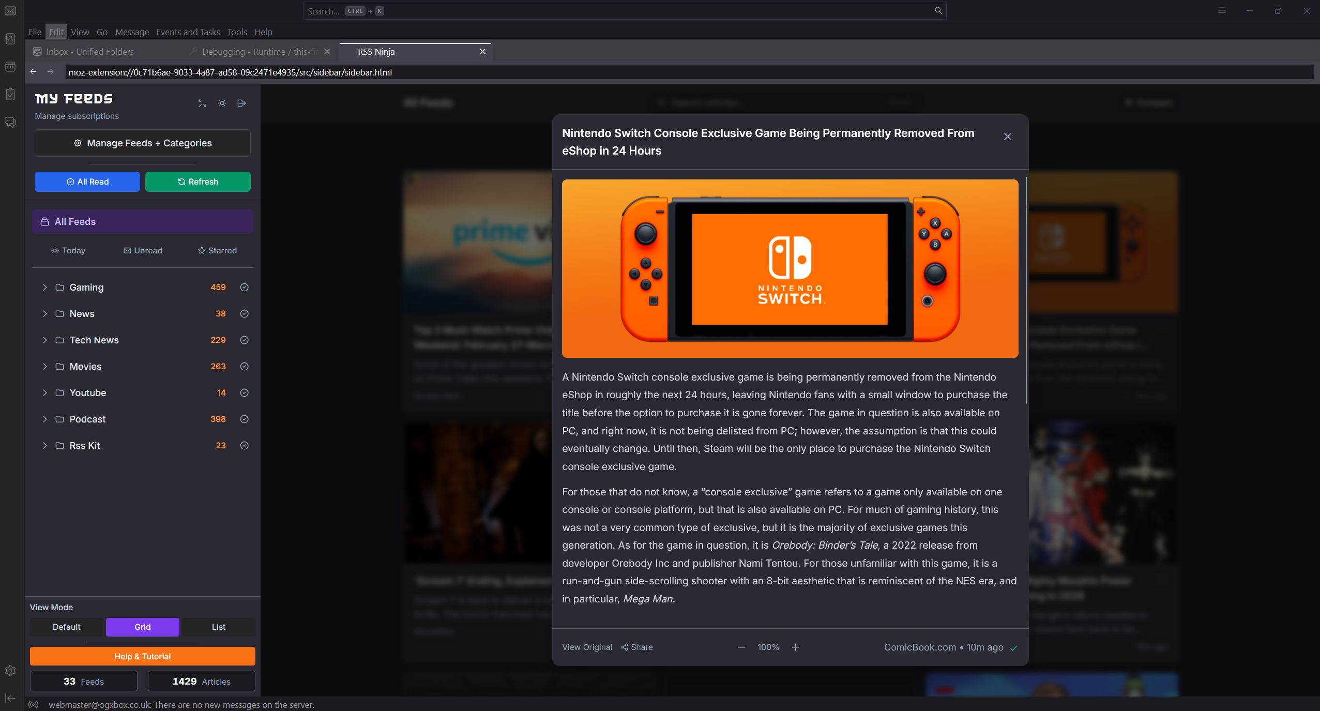Open the Thunderbird settings gear icon
Image resolution: width=1320 pixels, height=711 pixels.
10,671
